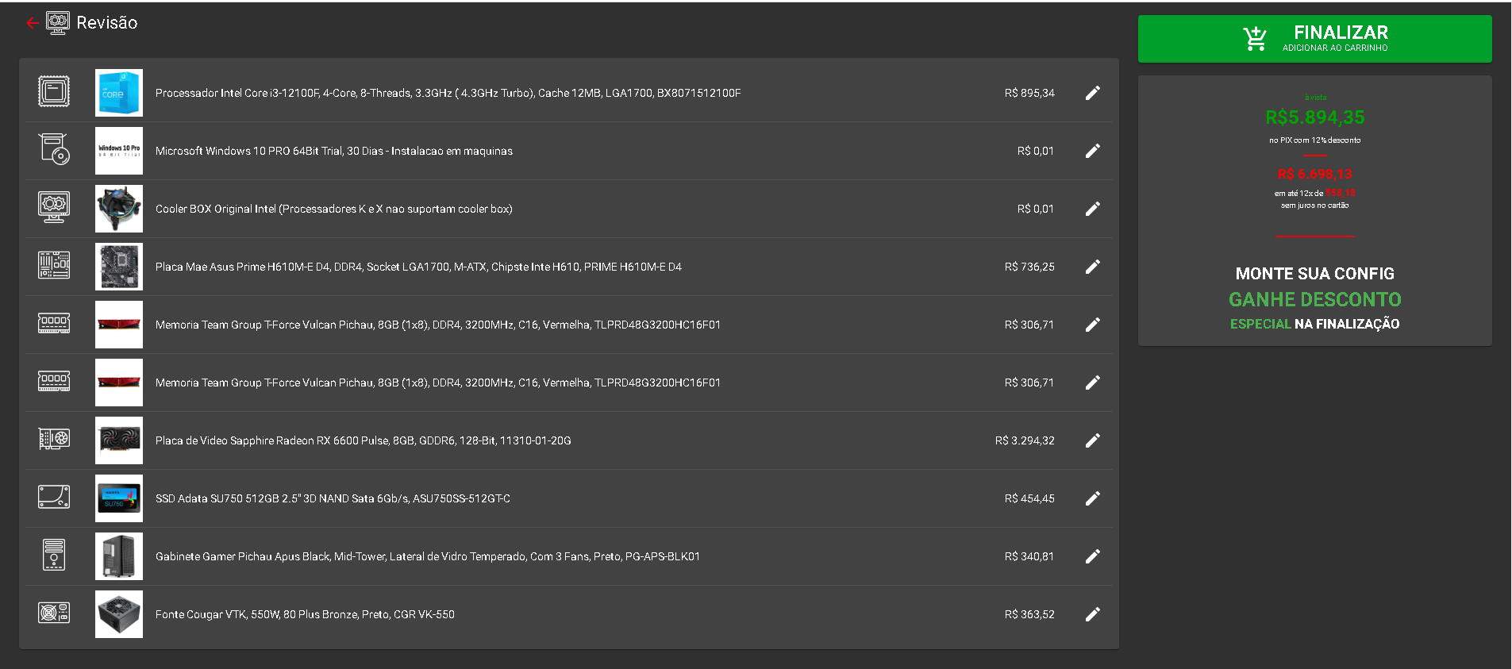Click the GANHE DESCONTO promo text
Image resolution: width=1512 pixels, height=669 pixels.
tap(1314, 299)
